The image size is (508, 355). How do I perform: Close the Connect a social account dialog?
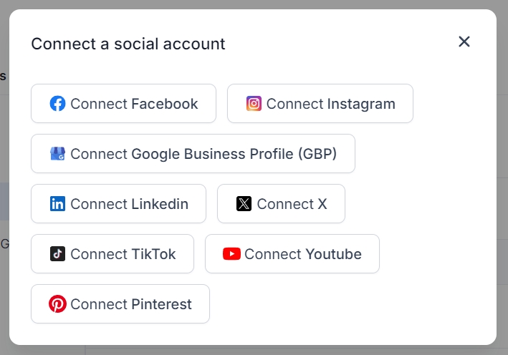464,42
